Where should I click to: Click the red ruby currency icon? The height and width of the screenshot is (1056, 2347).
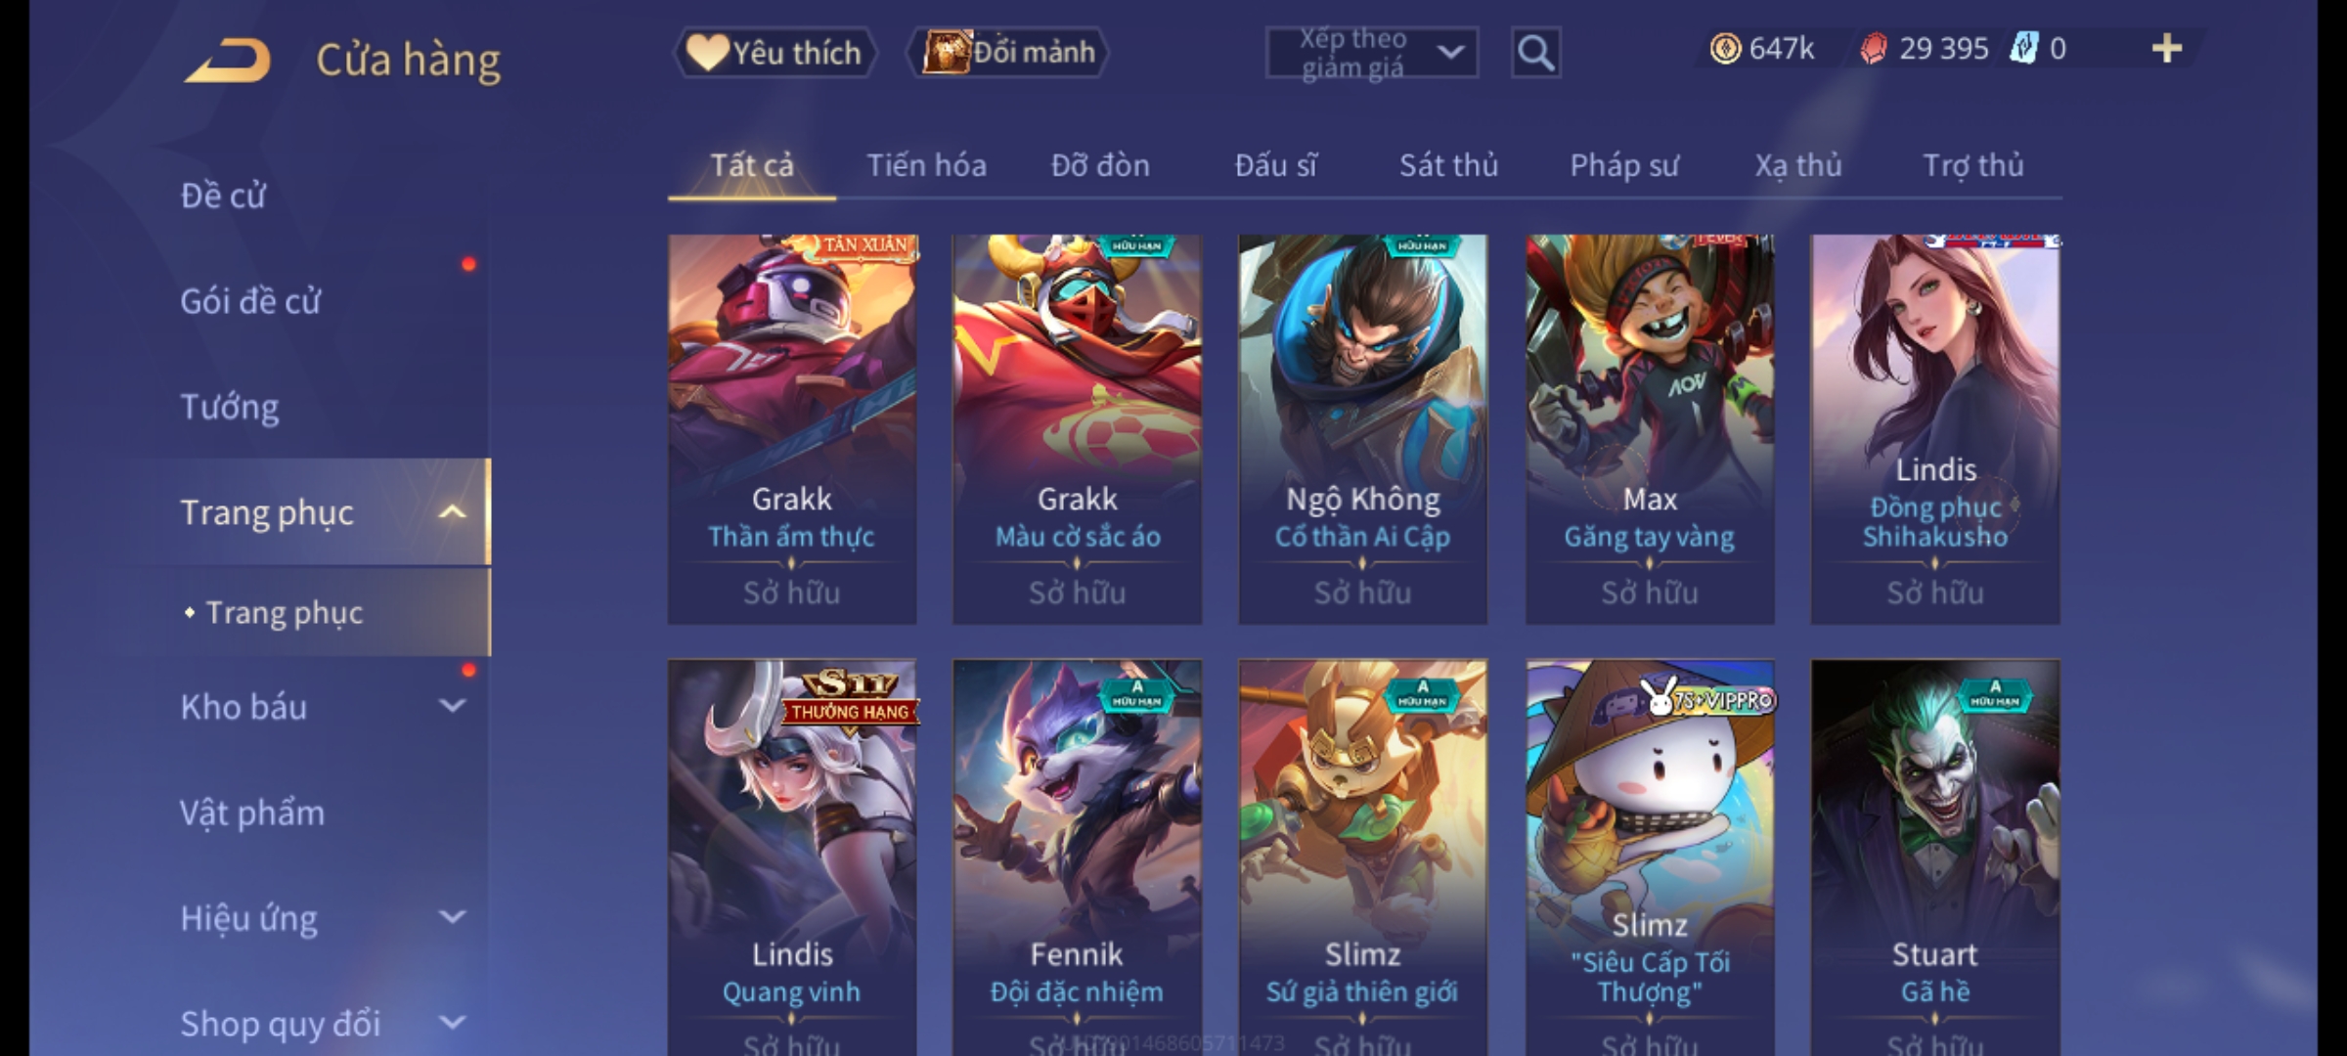pyautogui.click(x=1874, y=48)
